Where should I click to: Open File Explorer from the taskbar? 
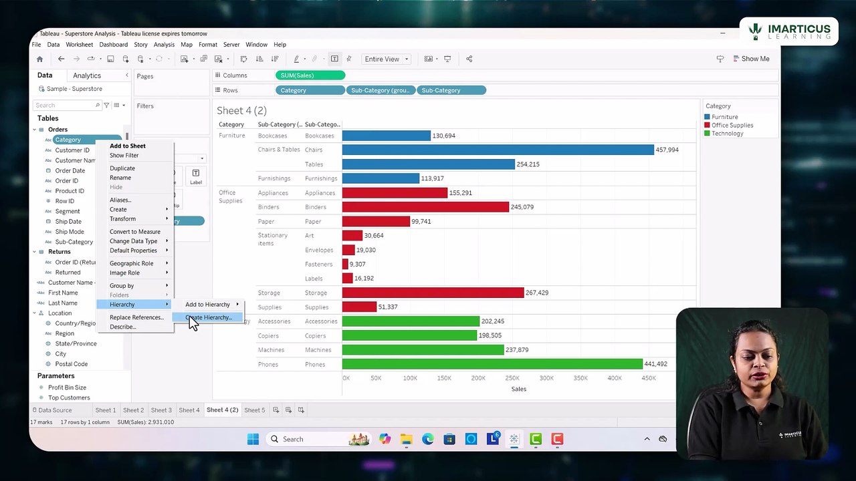click(407, 439)
